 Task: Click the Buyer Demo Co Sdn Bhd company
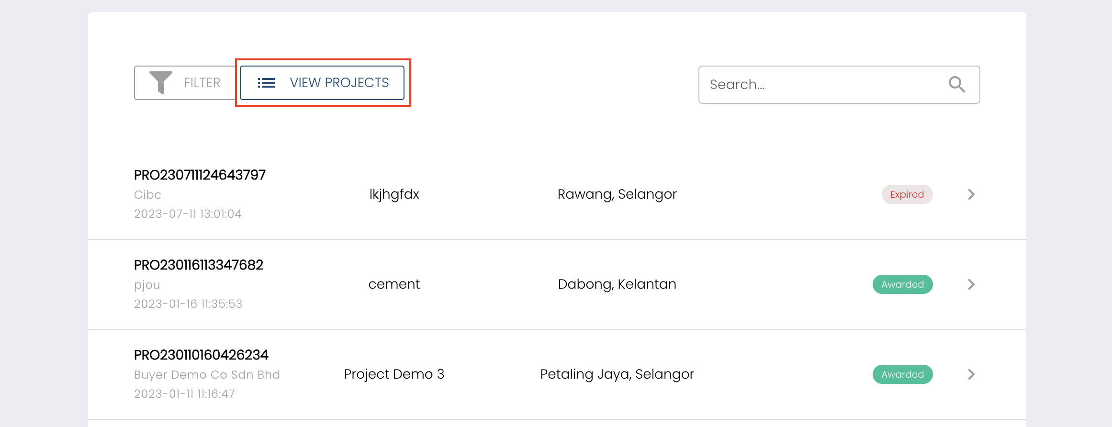click(x=207, y=375)
